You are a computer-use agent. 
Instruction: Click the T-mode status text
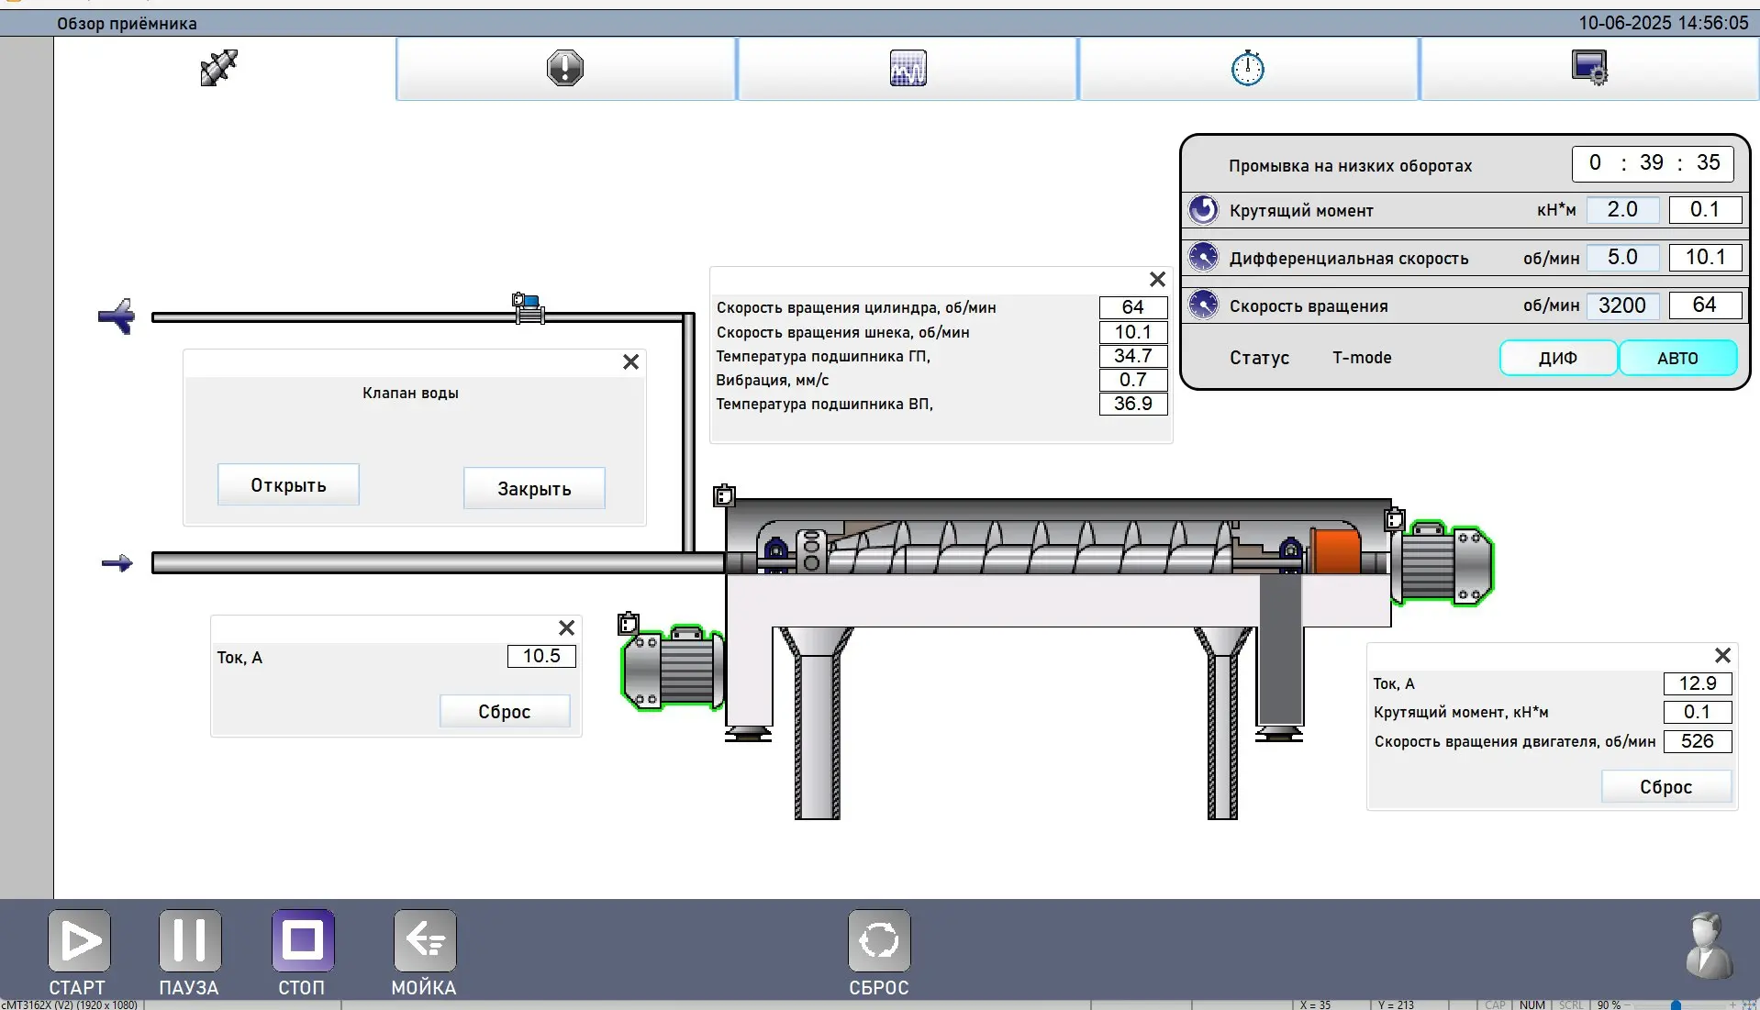[x=1362, y=358]
